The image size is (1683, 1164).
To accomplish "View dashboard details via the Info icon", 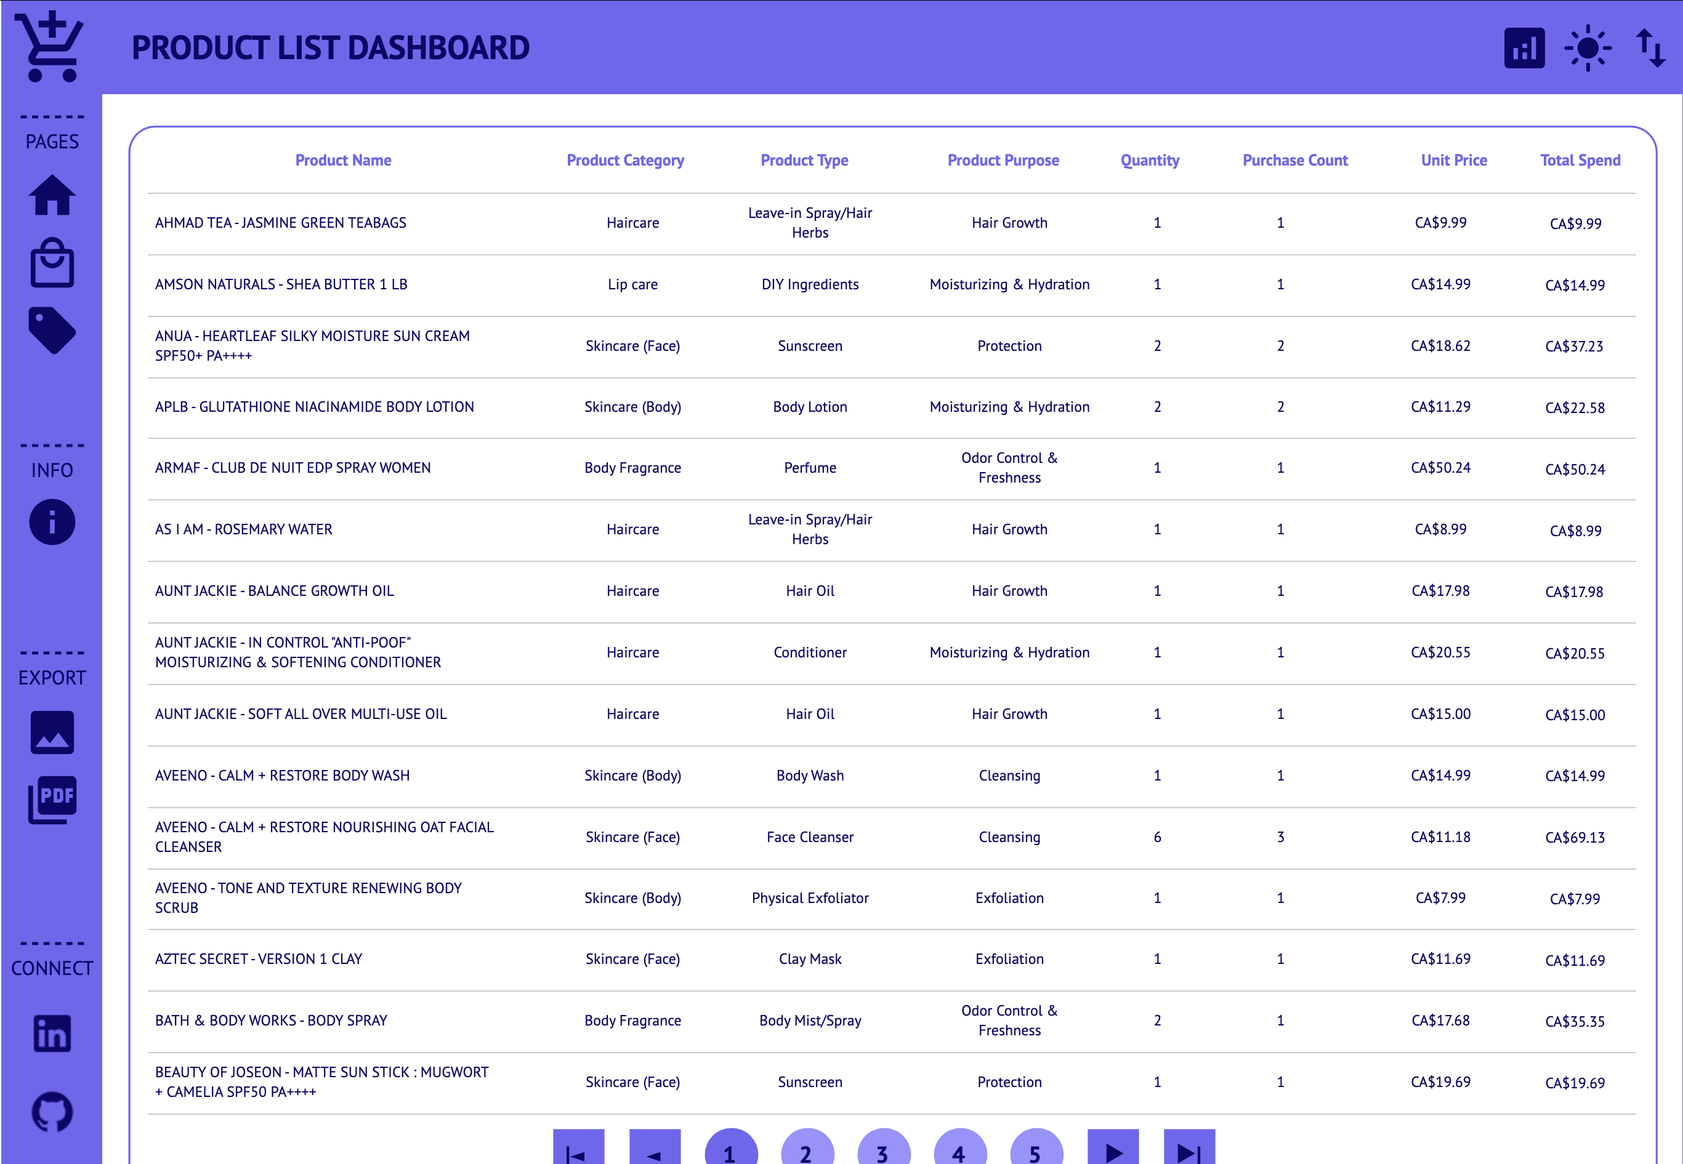I will 52,521.
